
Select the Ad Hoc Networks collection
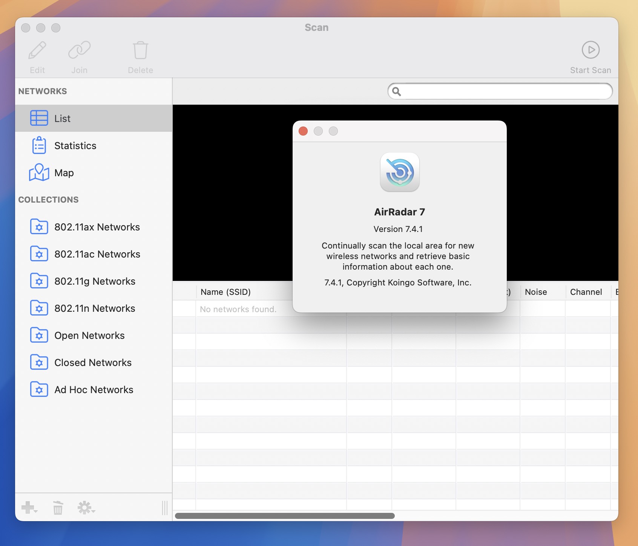[94, 390]
